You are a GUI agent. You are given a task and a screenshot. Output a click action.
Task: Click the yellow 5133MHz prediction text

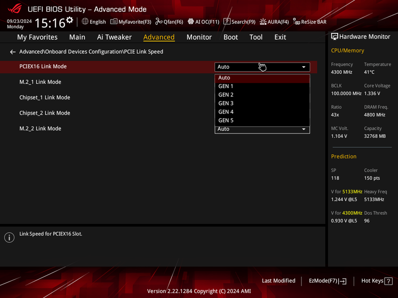[352, 192]
